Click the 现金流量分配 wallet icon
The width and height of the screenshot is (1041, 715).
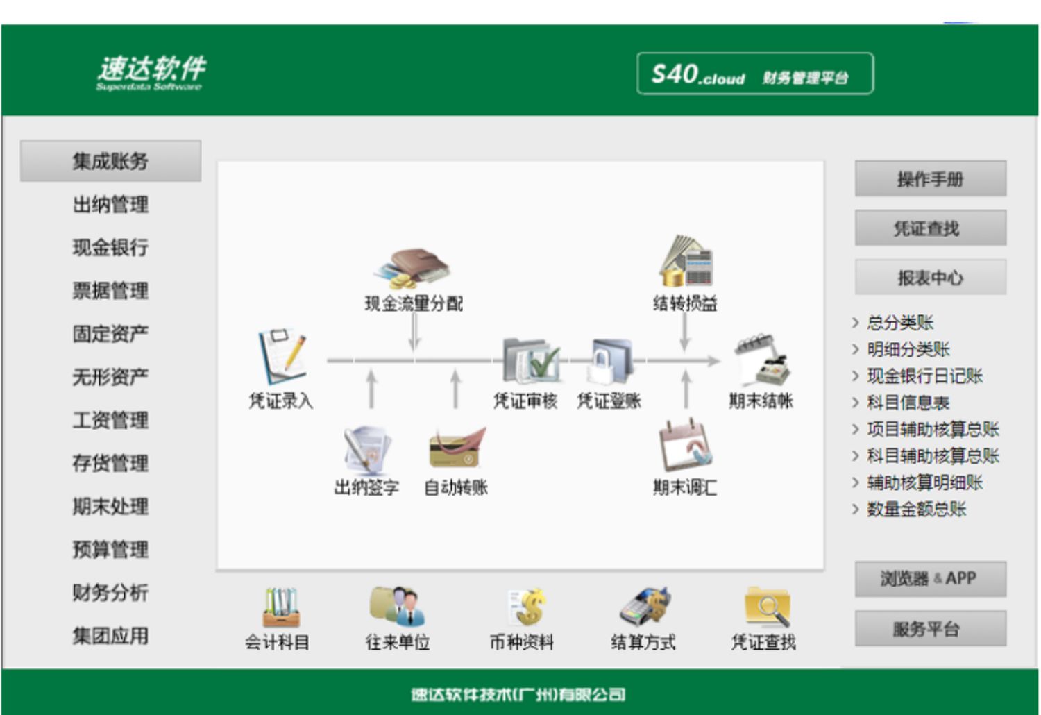[412, 269]
